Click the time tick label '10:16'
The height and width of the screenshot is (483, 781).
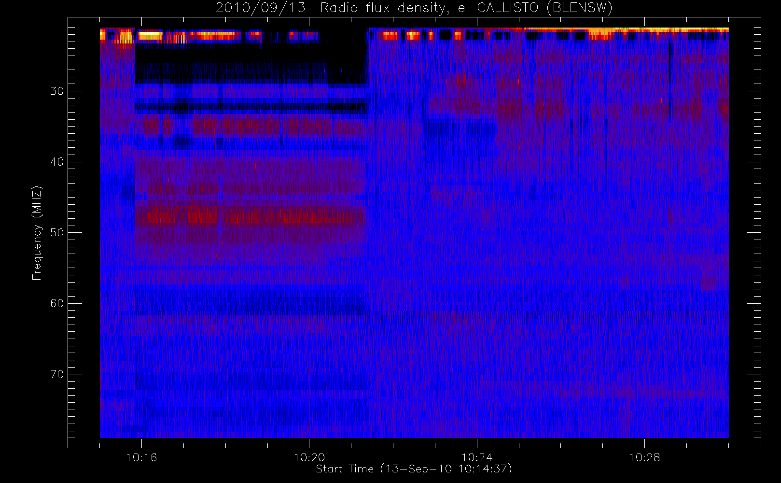(141, 457)
